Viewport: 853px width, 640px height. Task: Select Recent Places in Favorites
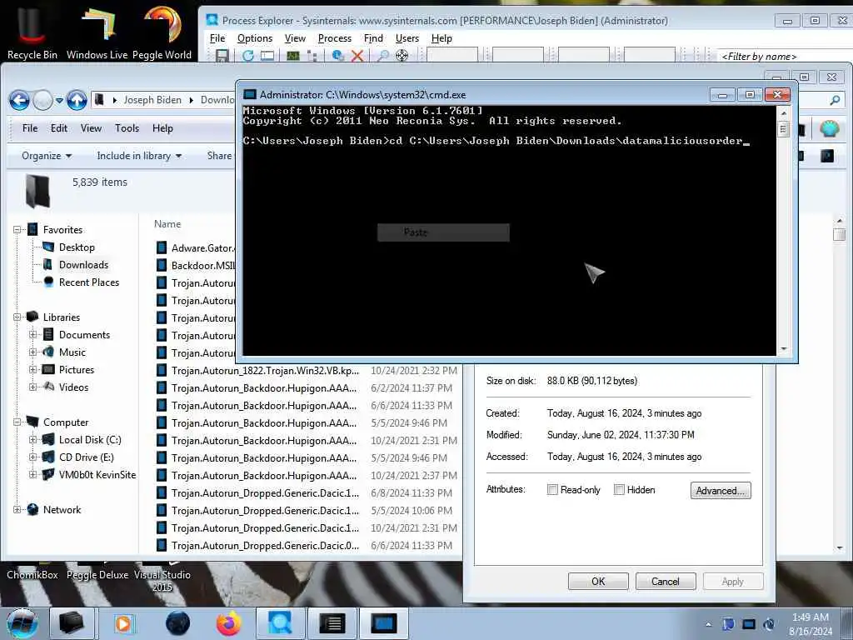coord(88,282)
